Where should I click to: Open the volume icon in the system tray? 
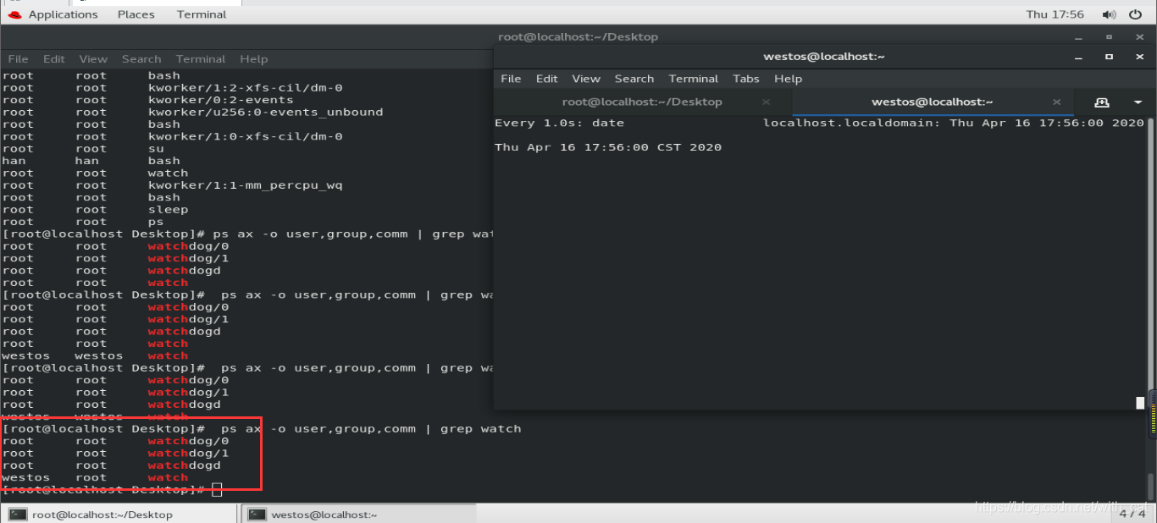(x=1109, y=14)
